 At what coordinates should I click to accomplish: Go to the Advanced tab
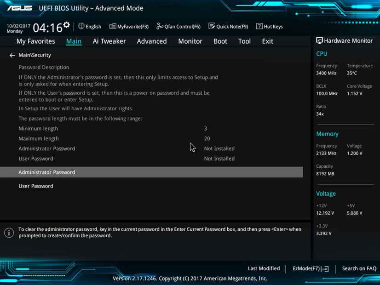pyautogui.click(x=152, y=41)
